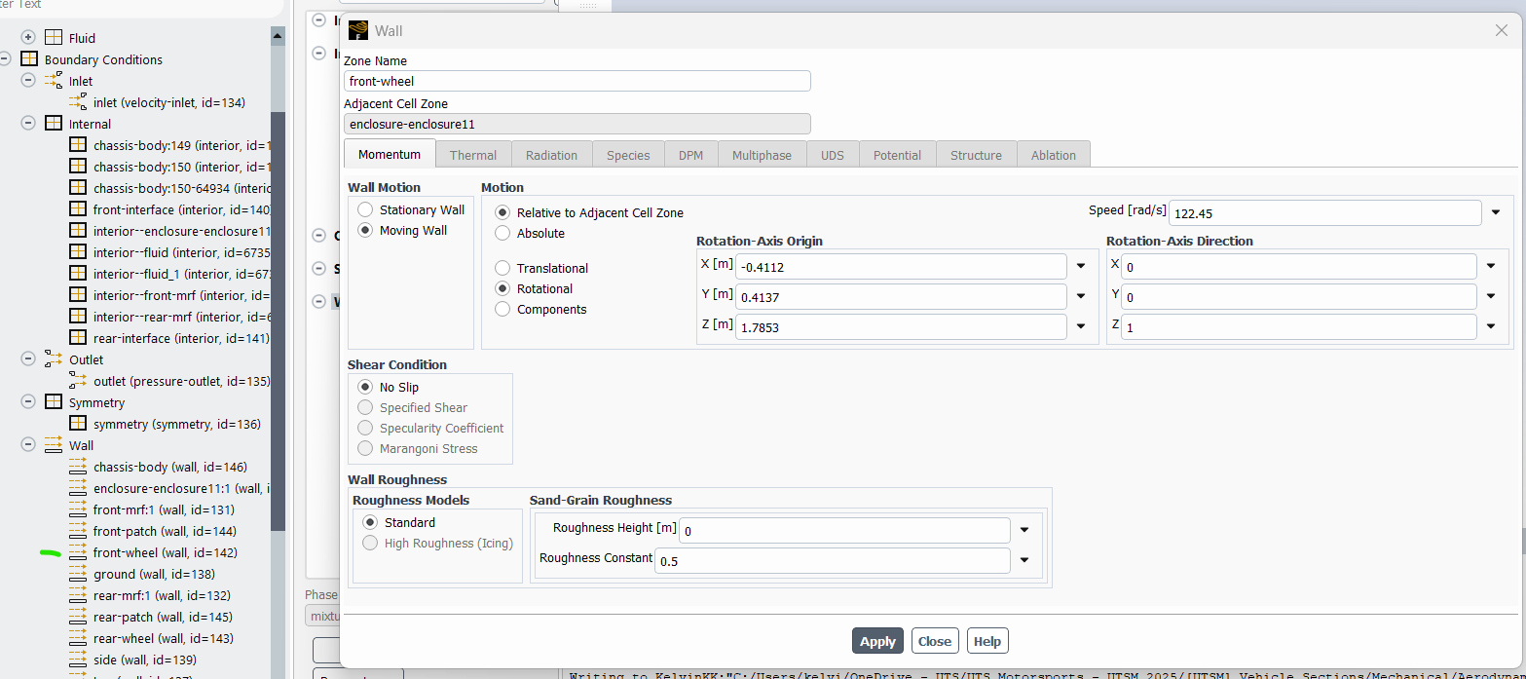The height and width of the screenshot is (679, 1526).
Task: Collapse the Wall boundary group
Action: tap(28, 445)
